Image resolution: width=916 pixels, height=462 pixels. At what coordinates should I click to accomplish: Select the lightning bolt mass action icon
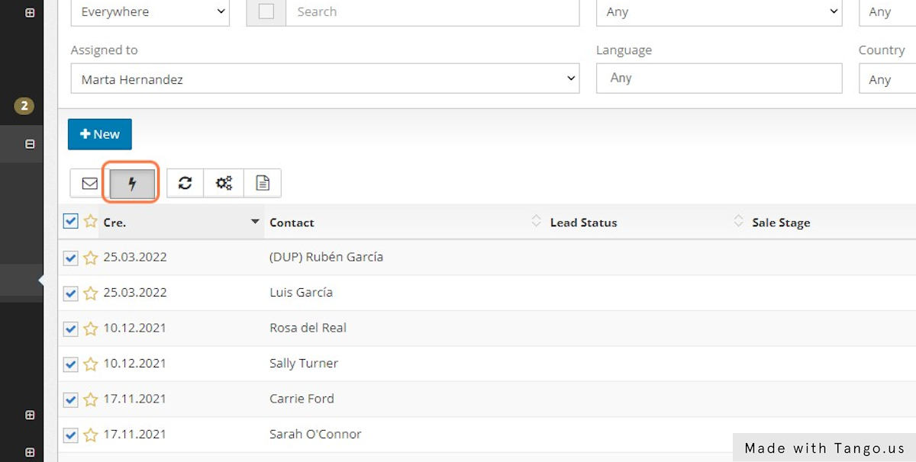coord(131,183)
